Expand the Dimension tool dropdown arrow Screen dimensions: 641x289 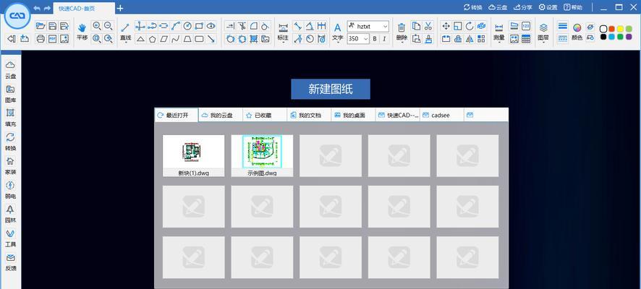283,42
